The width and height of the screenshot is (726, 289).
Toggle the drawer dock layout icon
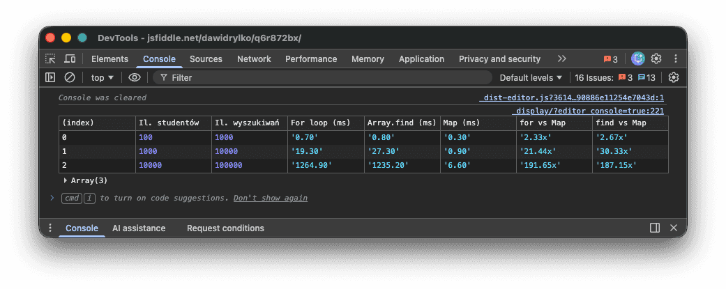click(x=655, y=228)
